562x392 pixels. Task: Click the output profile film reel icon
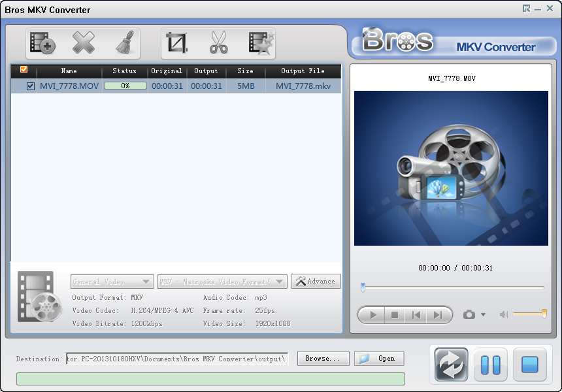pos(40,297)
